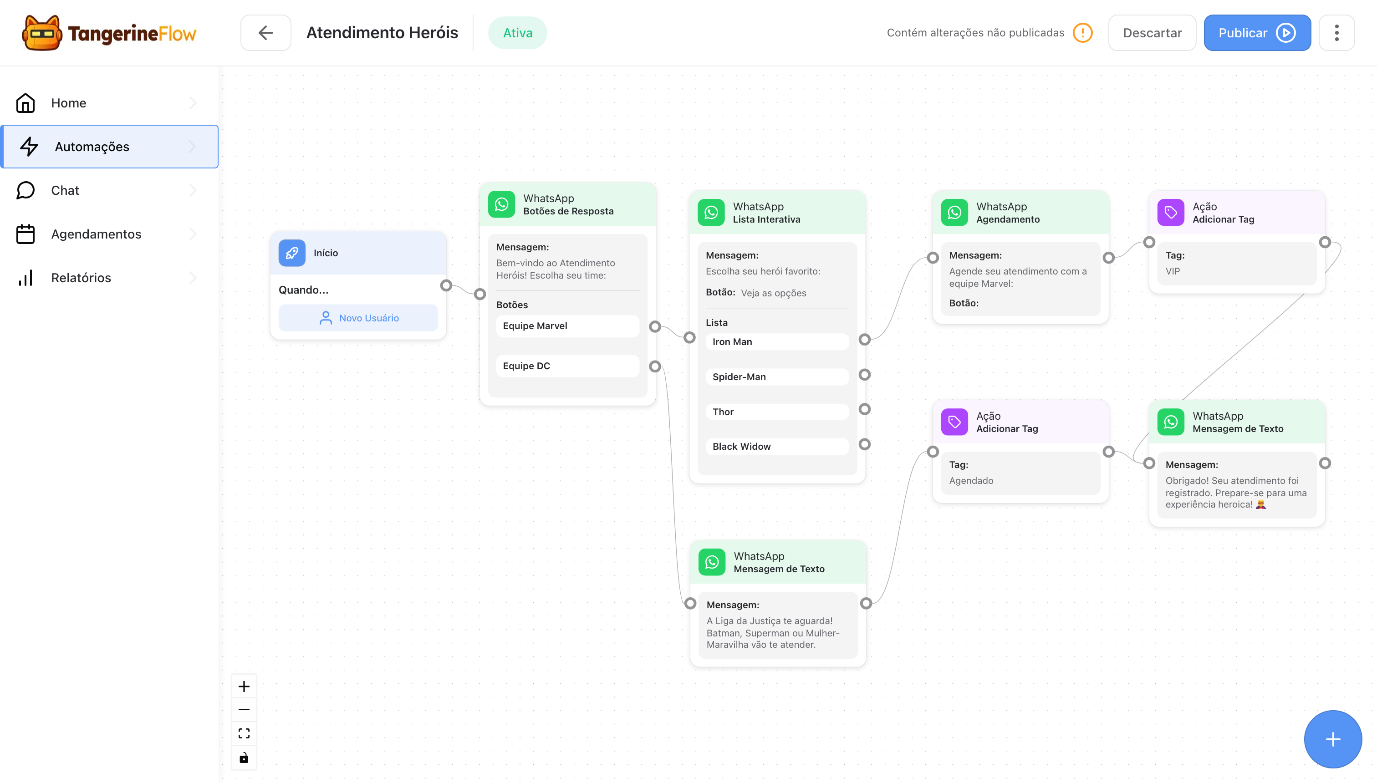
Task: Open the Automações menu item
Action: pos(109,146)
